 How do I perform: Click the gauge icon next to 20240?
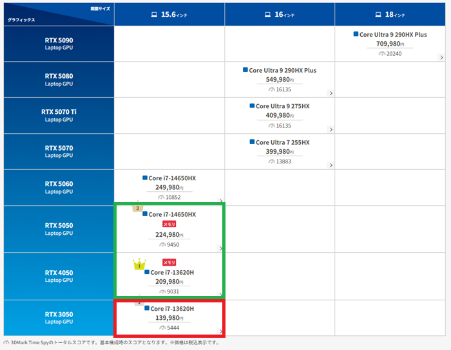(x=381, y=53)
